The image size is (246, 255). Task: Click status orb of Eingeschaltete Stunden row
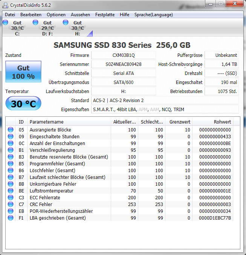(11, 136)
